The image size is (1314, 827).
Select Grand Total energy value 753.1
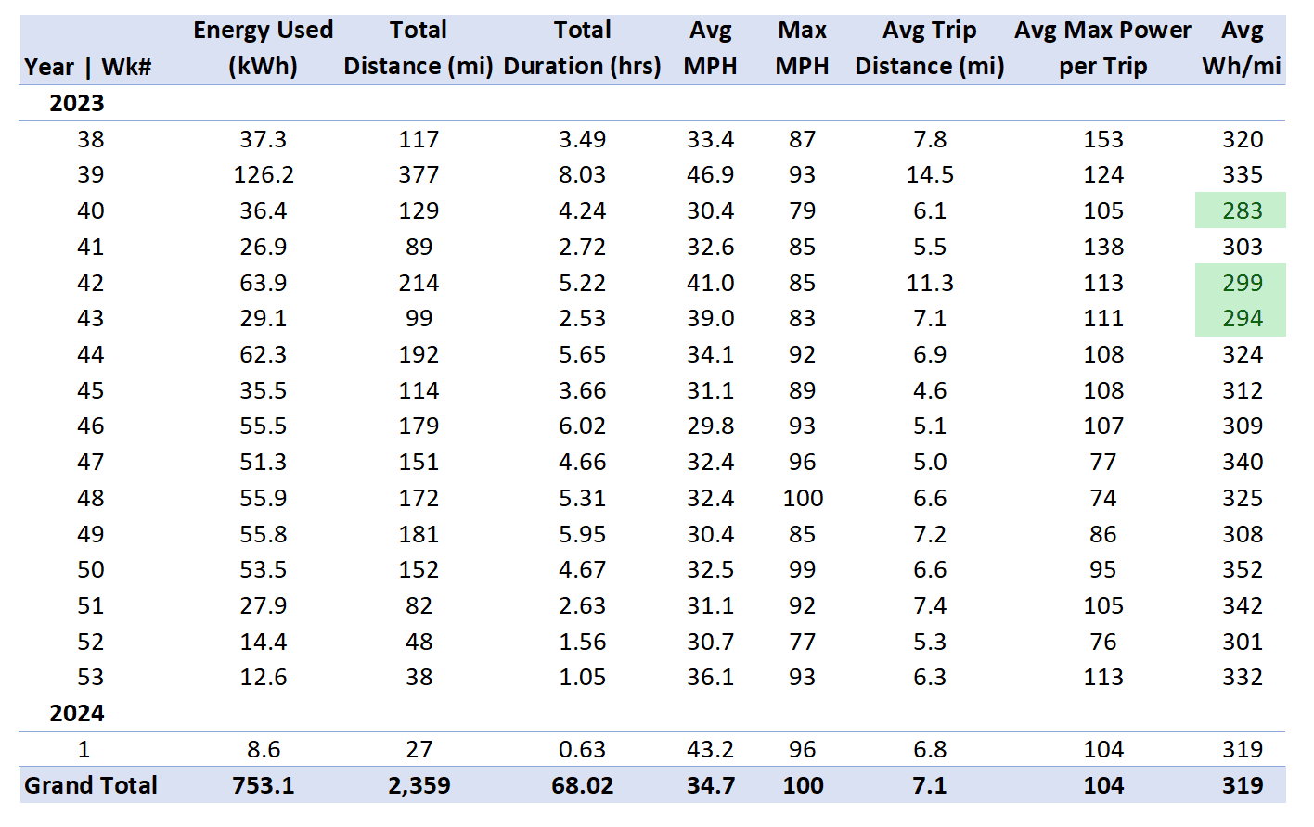264,785
